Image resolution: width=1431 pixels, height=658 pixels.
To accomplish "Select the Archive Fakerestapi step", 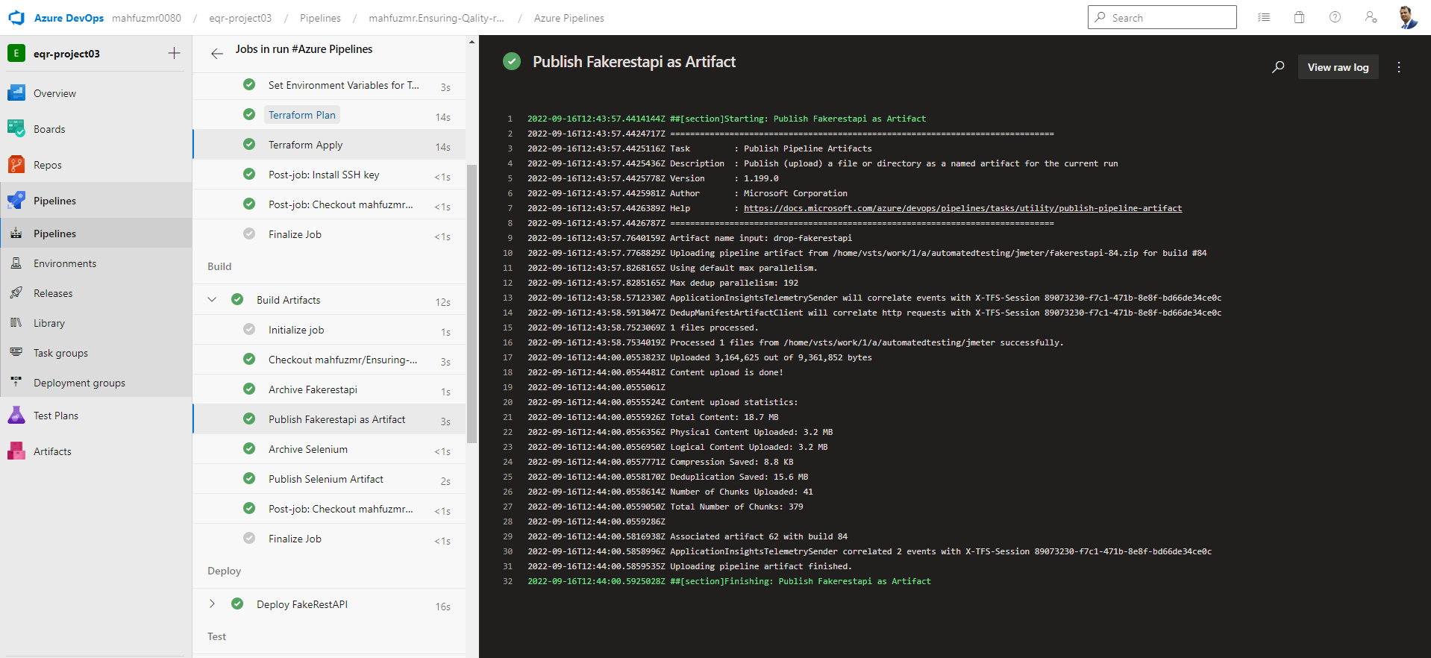I will 329,389.
